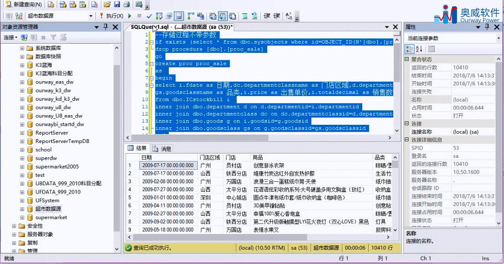Open the activity monitor icon
The height and width of the screenshot is (264, 504).
139,5
